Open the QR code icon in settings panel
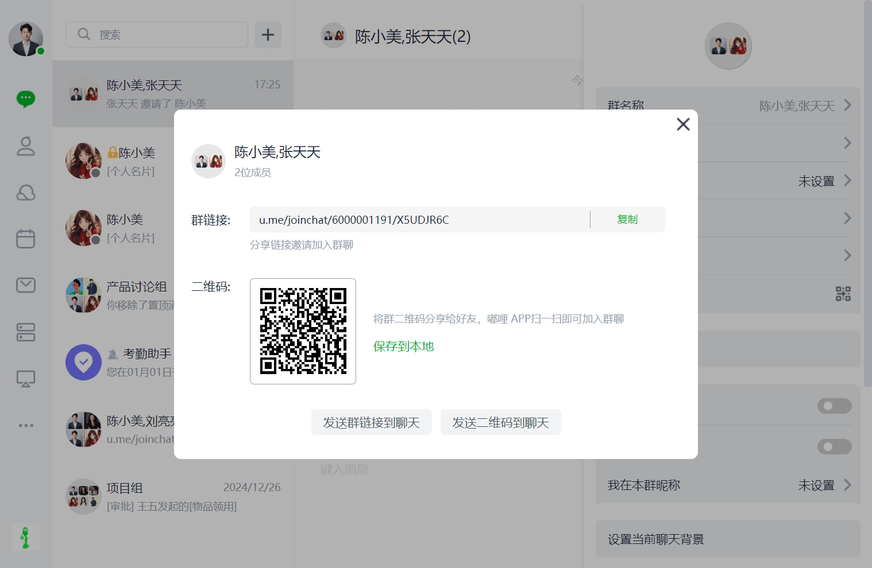The width and height of the screenshot is (872, 568). pyautogui.click(x=843, y=294)
